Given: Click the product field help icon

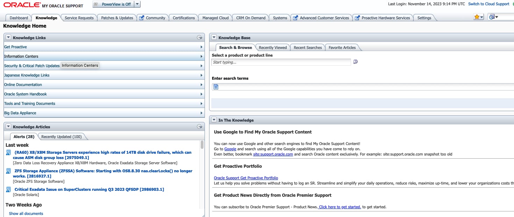Looking at the screenshot, I should (355, 62).
